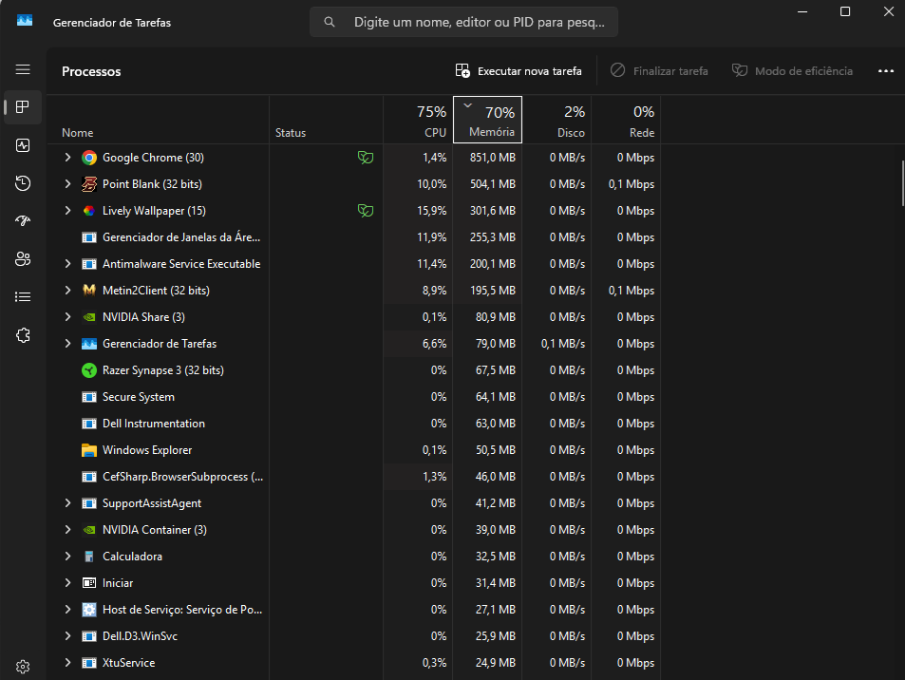
Task: Open Task Manager settings gear
Action: tap(23, 667)
